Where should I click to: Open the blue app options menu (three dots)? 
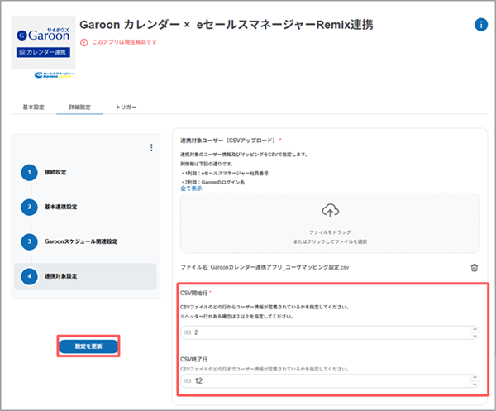[480, 25]
